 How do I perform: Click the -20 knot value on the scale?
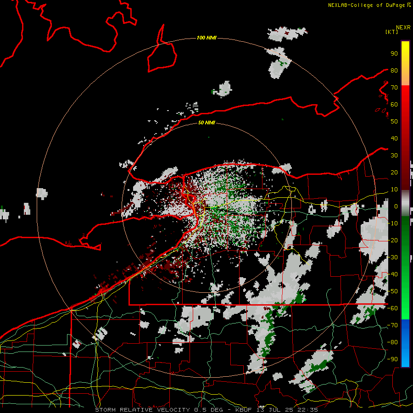(x=392, y=240)
